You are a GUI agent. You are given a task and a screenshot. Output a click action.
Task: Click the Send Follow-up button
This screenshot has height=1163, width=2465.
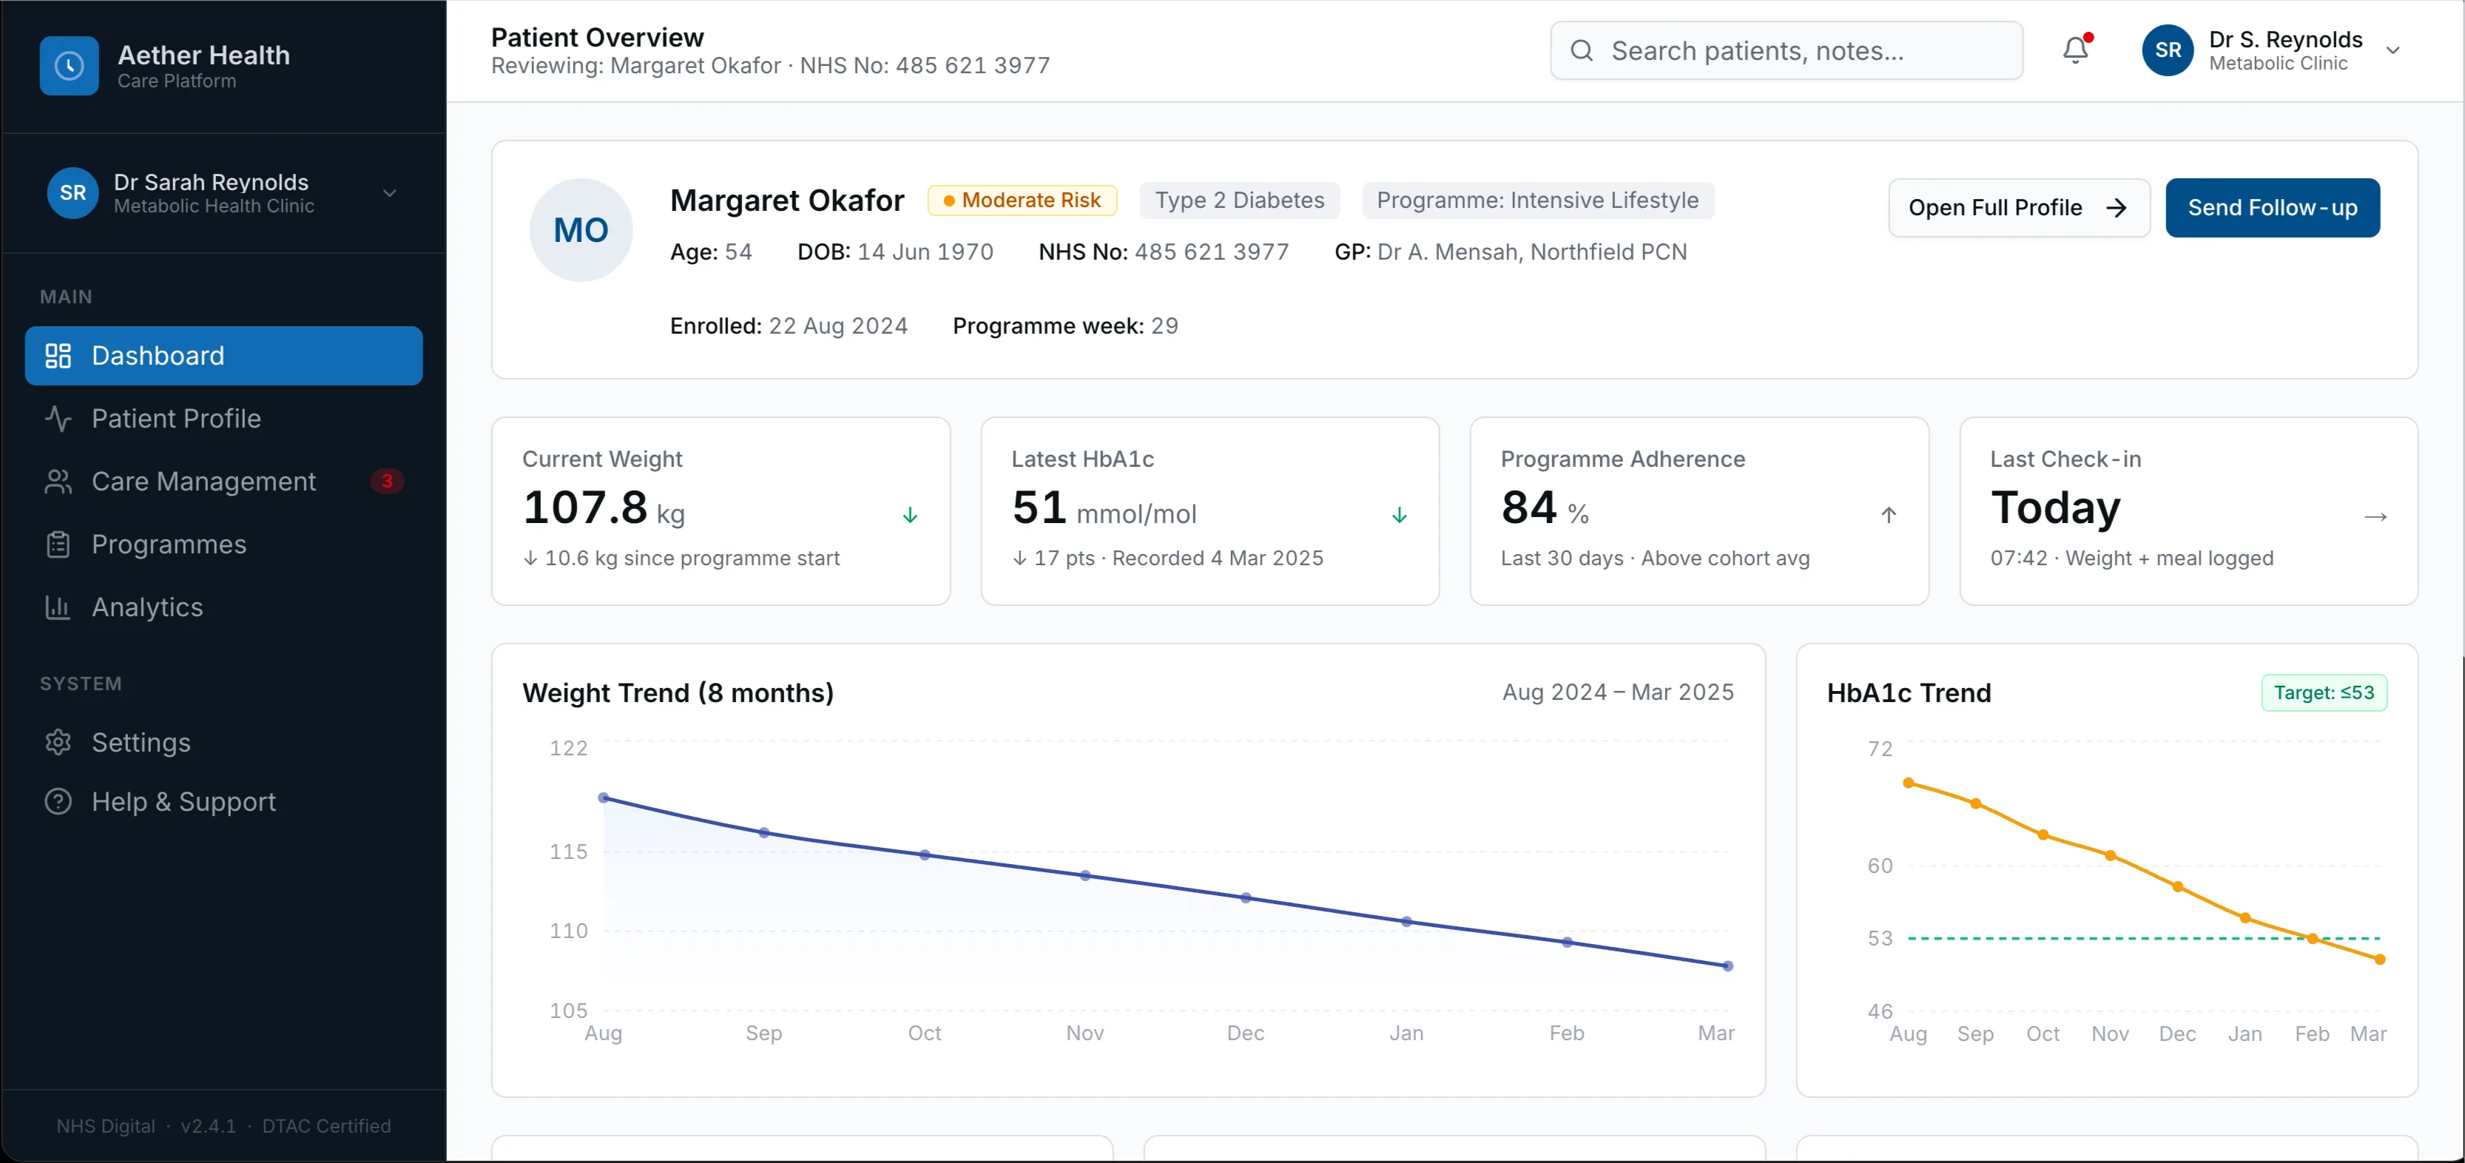pos(2272,208)
